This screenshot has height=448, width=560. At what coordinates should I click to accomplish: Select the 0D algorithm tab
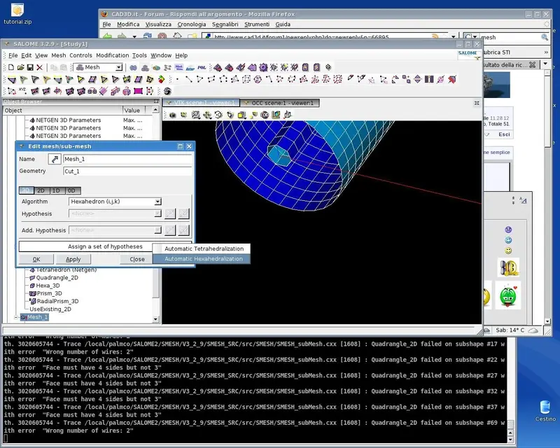[x=72, y=190]
